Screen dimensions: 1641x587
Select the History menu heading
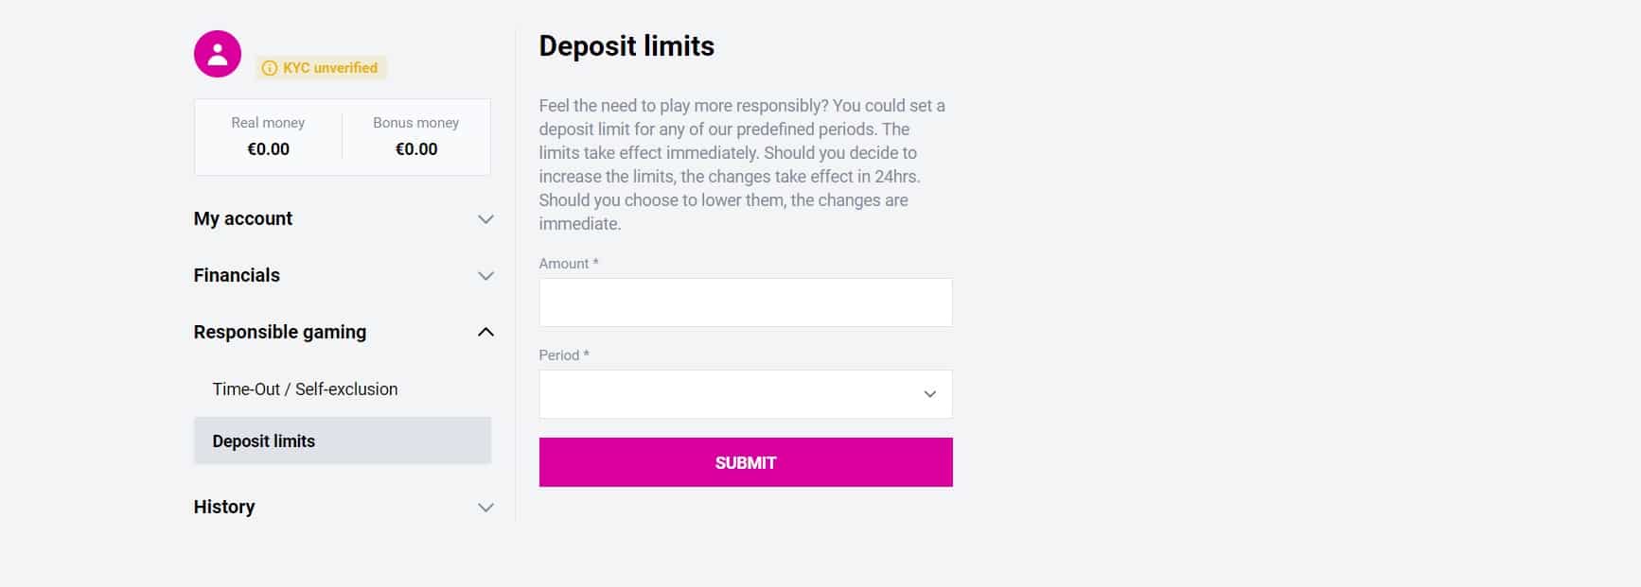(x=224, y=507)
